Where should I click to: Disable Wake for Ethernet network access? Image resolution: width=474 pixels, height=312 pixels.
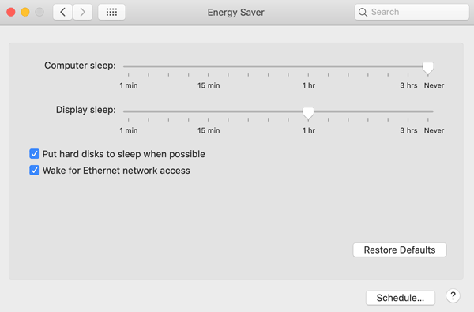click(34, 170)
